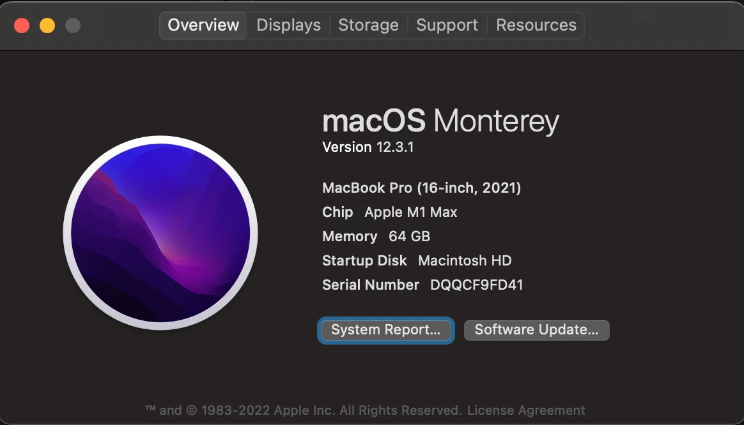
Task: Select the Overview tab
Action: click(x=203, y=25)
